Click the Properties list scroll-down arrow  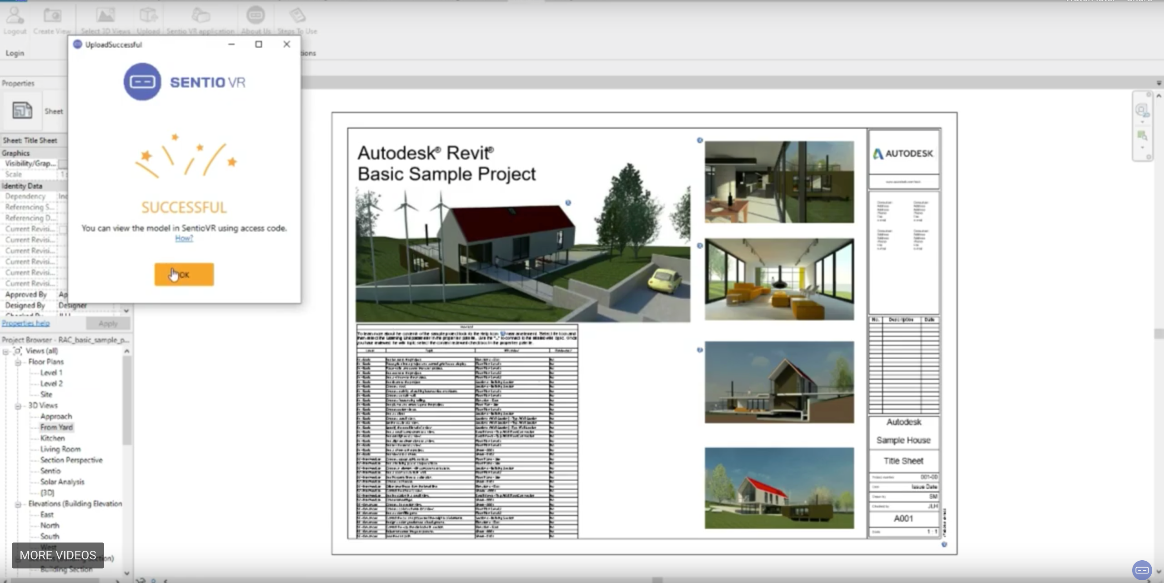click(x=126, y=311)
